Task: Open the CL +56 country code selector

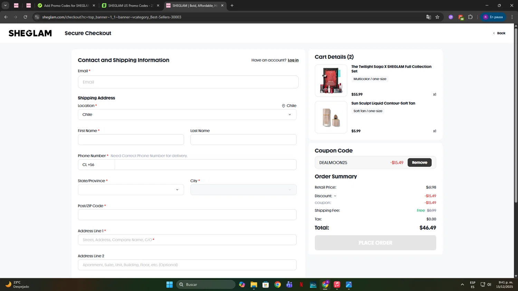Action: tap(96, 165)
